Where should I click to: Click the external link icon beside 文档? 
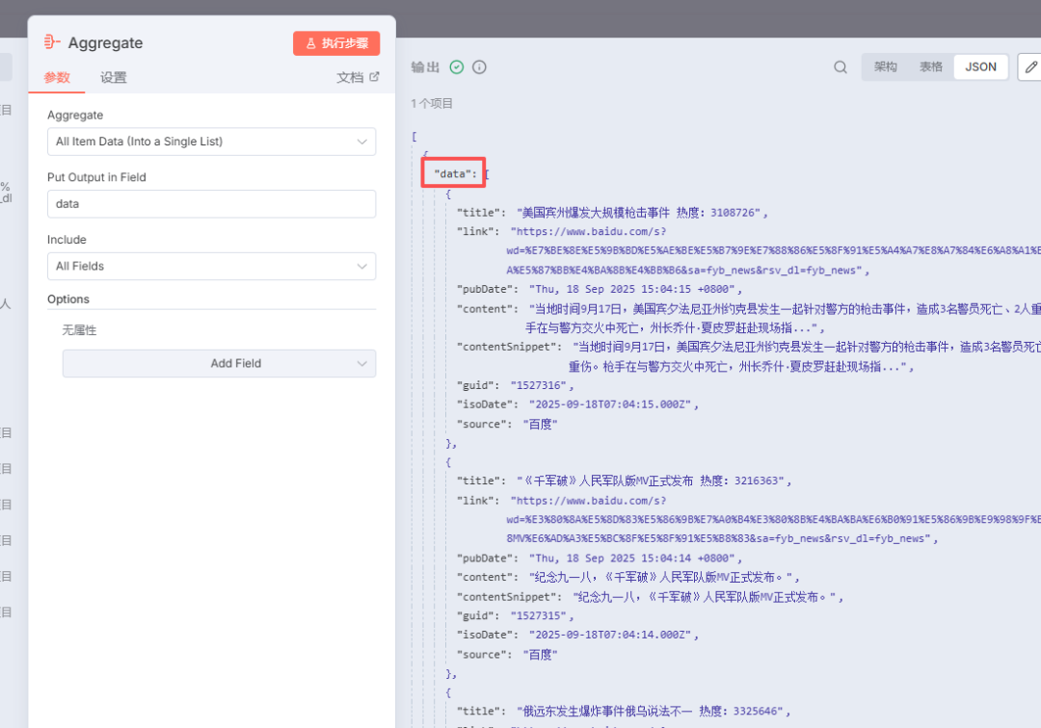click(372, 77)
